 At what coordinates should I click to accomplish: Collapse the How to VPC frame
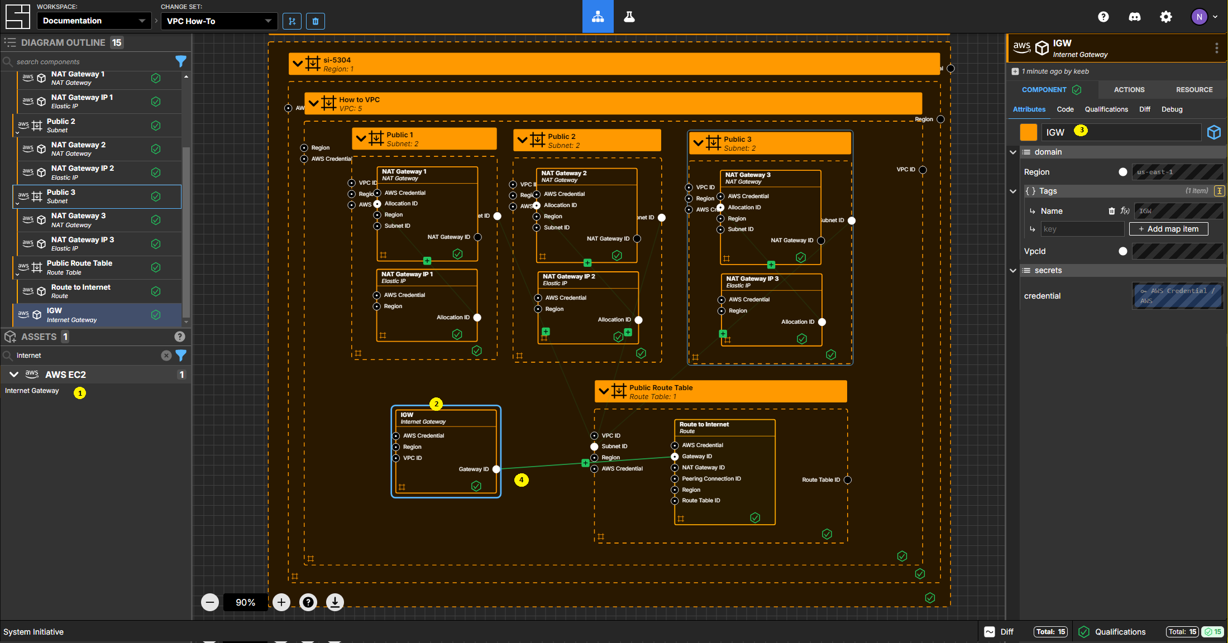click(313, 103)
